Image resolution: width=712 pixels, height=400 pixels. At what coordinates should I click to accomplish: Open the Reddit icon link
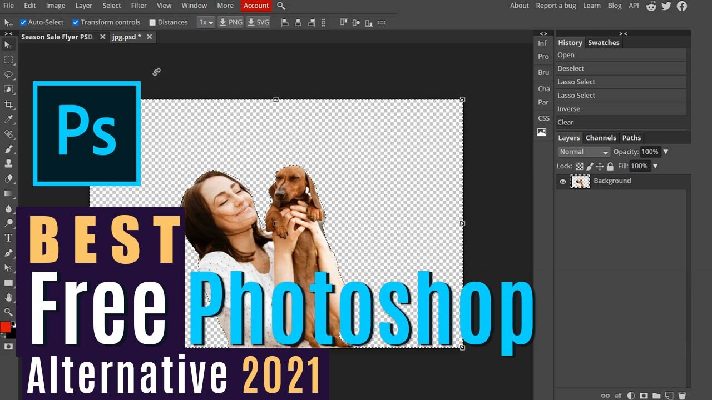pyautogui.click(x=651, y=6)
